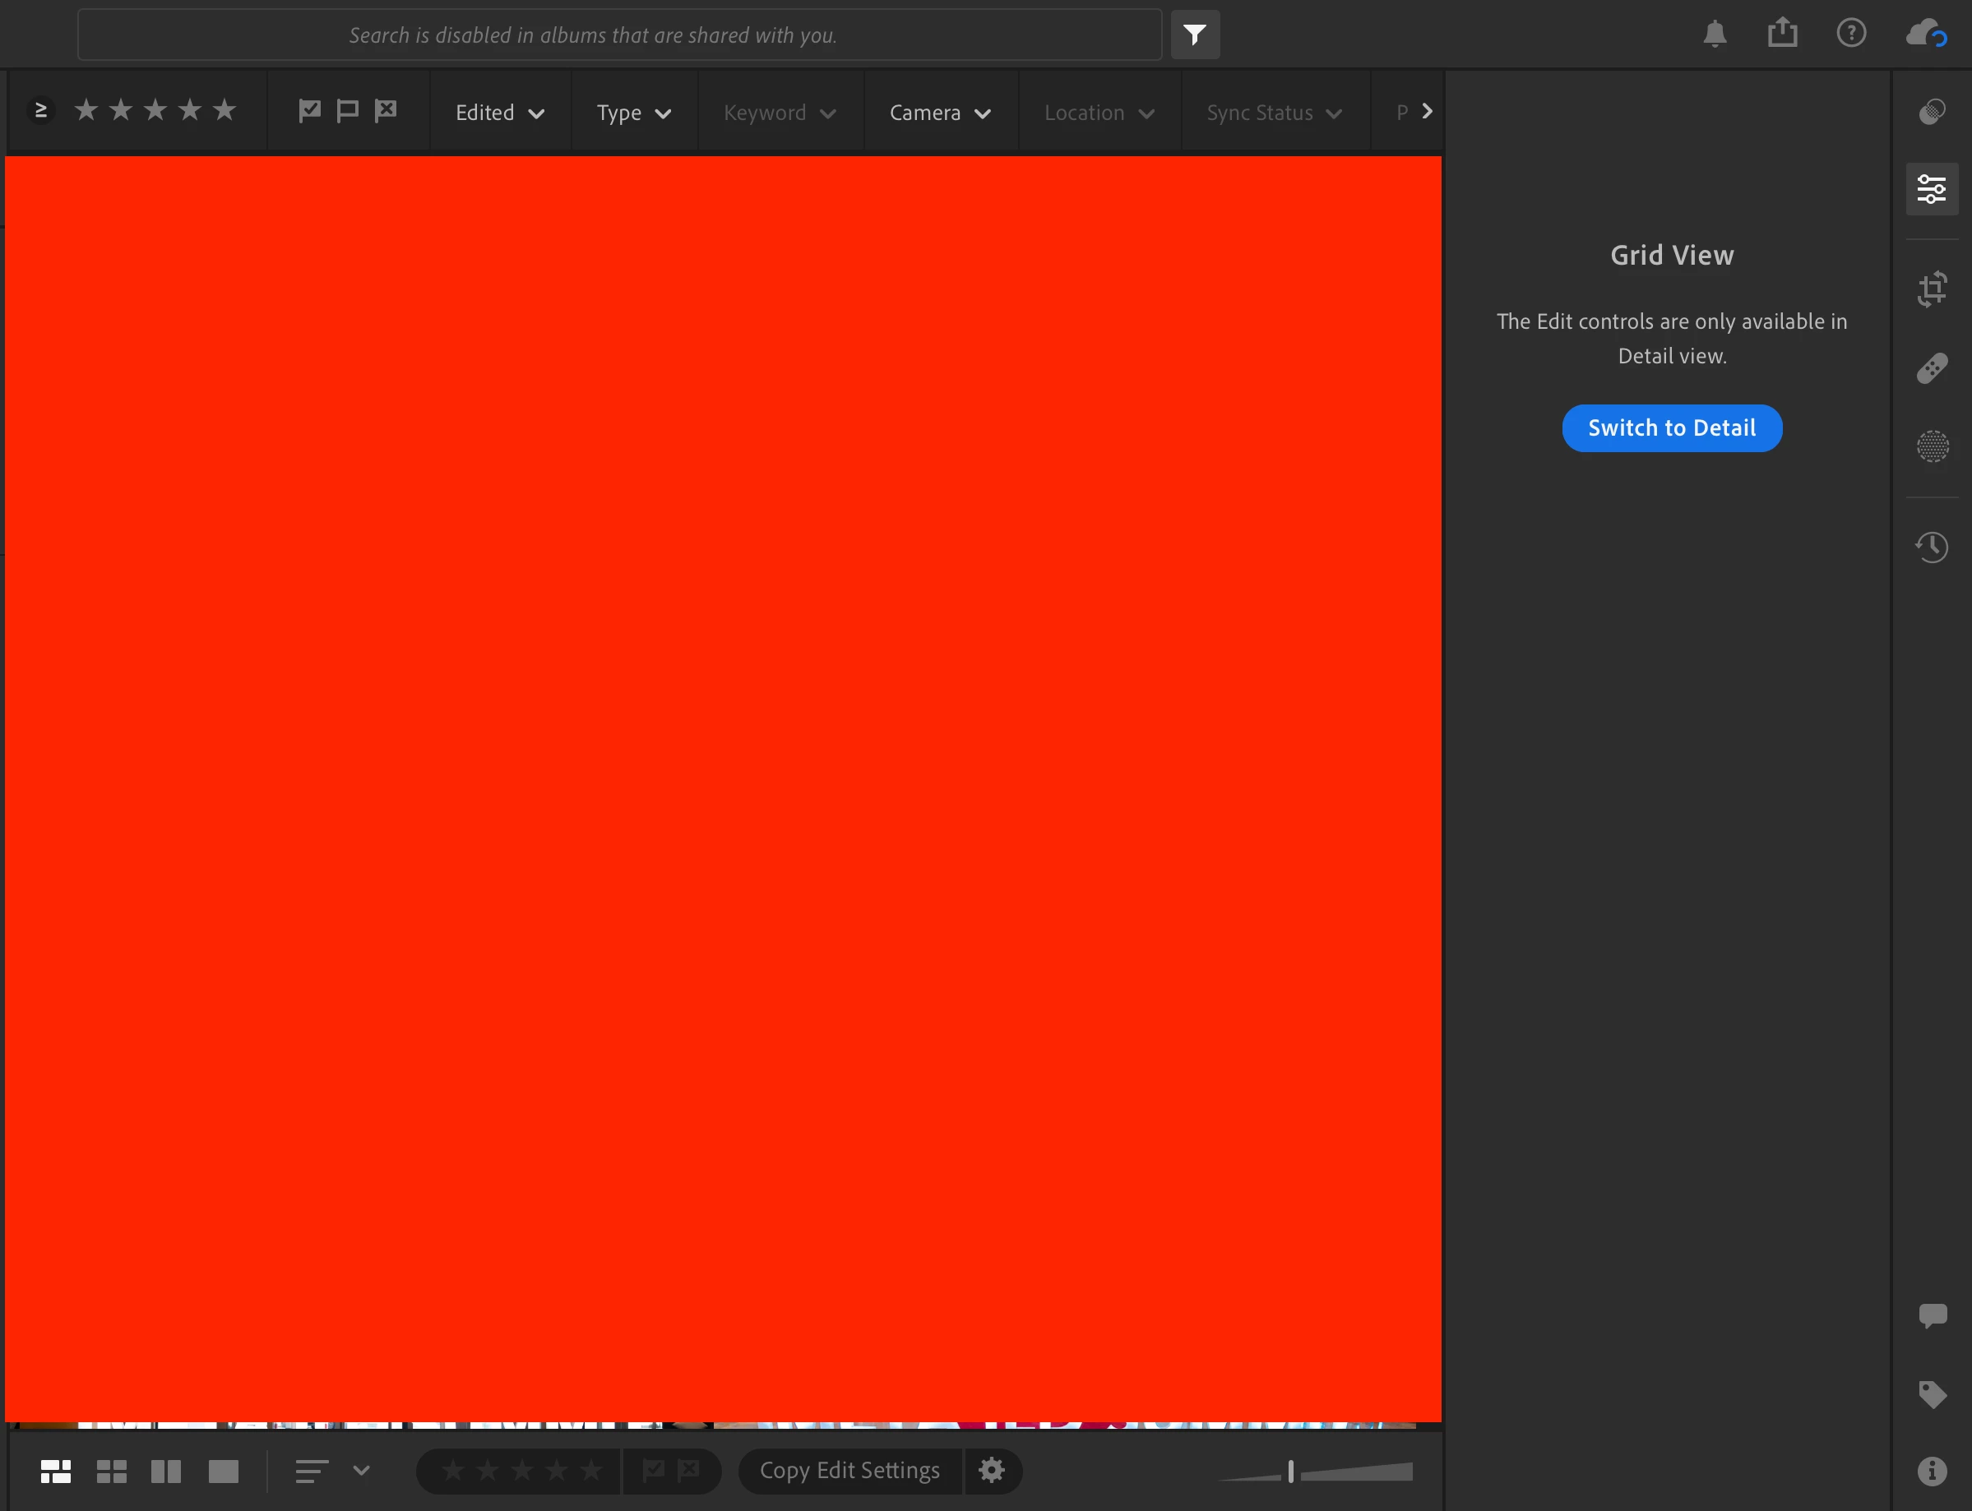Screen dimensions: 1972x1511
Task: Open the Masking tool
Action: pyautogui.click(x=1932, y=446)
